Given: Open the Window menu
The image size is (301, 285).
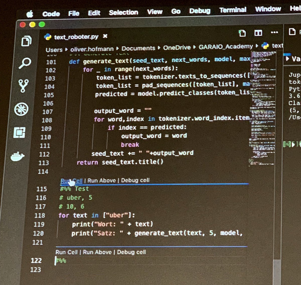Looking at the screenshot, I should pos(268,9).
